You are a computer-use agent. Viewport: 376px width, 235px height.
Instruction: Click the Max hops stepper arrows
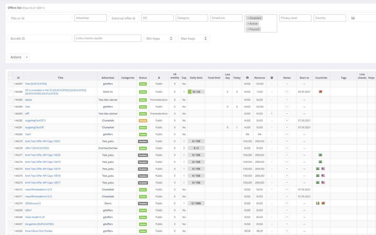(205, 39)
